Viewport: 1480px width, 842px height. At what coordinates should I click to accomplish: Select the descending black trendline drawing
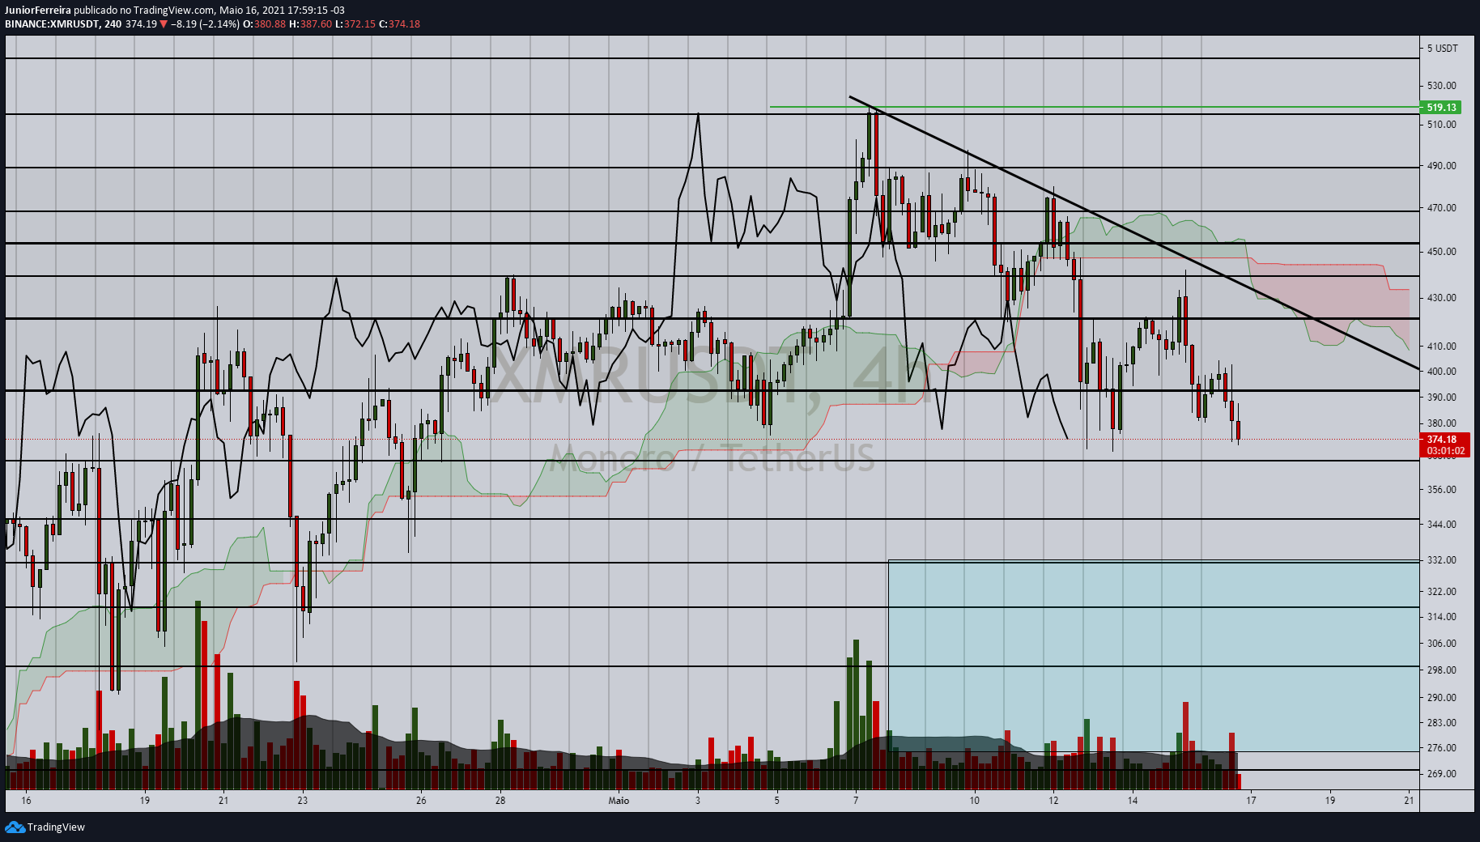1133,232
